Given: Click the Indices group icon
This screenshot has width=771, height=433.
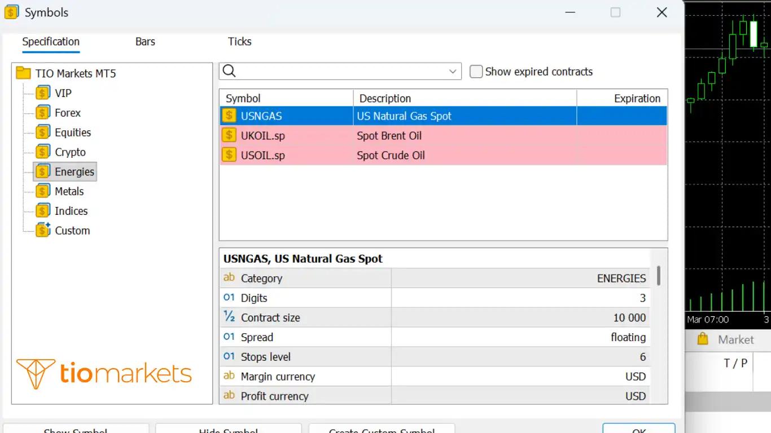Looking at the screenshot, I should (42, 211).
